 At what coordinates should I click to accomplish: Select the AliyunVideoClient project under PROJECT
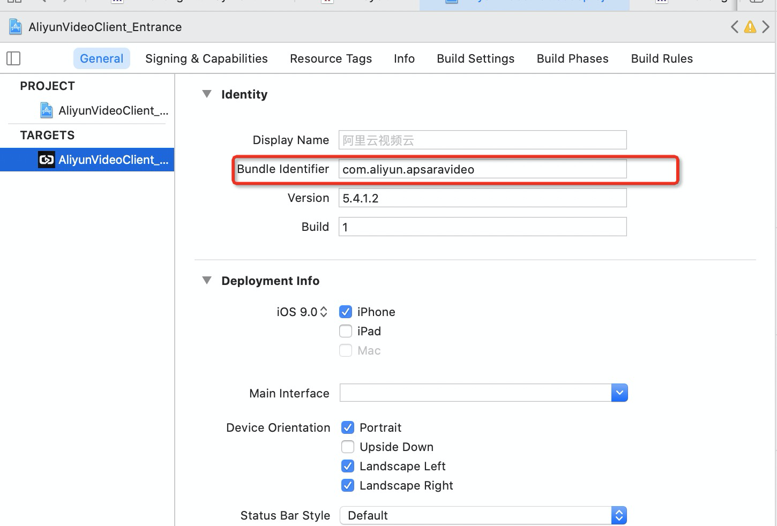[104, 110]
